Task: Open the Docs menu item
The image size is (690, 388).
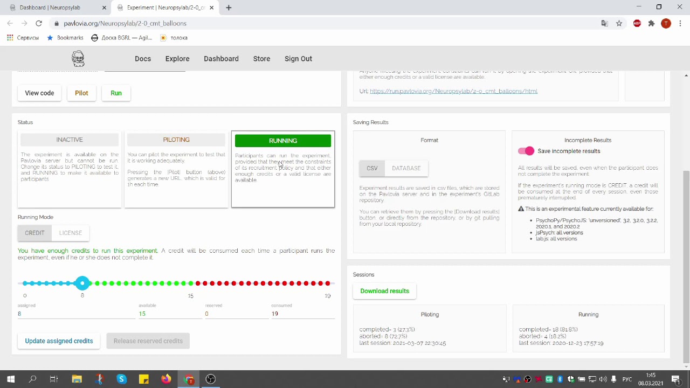Action: tap(143, 59)
